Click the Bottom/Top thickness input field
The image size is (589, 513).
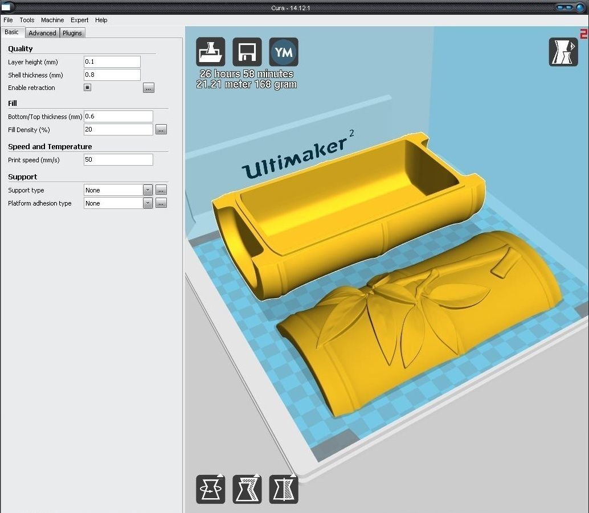click(x=118, y=116)
